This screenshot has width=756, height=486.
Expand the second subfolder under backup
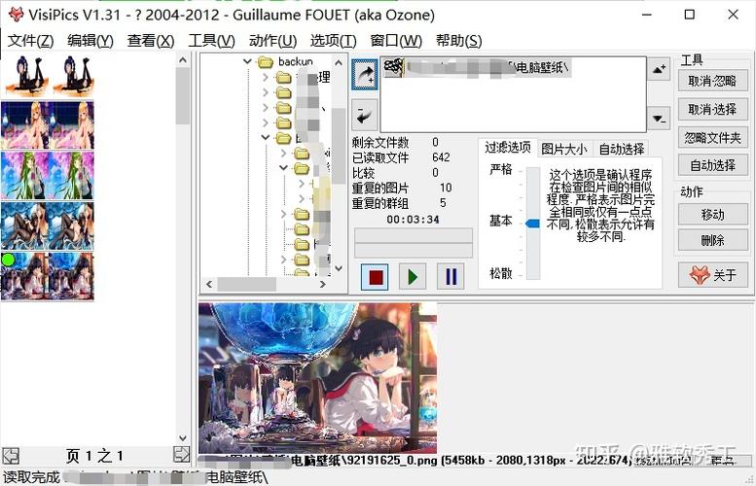[266, 92]
